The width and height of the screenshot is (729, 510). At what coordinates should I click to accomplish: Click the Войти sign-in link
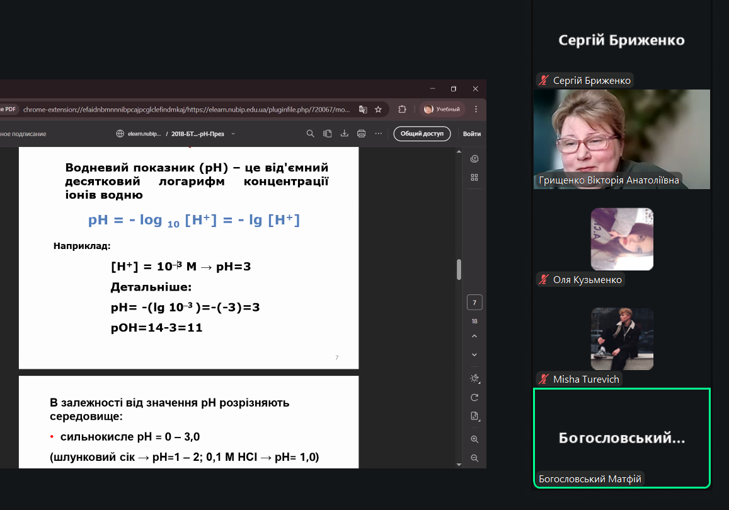point(471,134)
